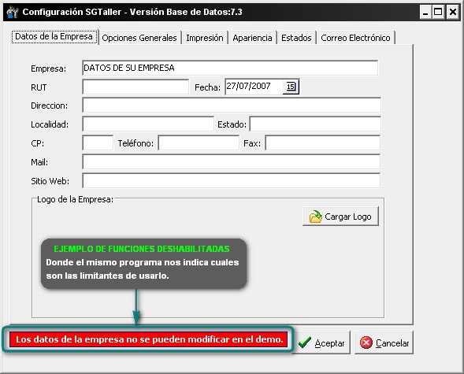Select the Datos de la Empresa tab

pyautogui.click(x=54, y=37)
